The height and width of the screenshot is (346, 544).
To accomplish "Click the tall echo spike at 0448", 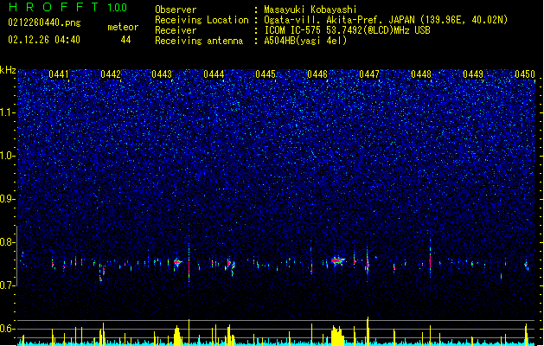I will [x=430, y=258].
